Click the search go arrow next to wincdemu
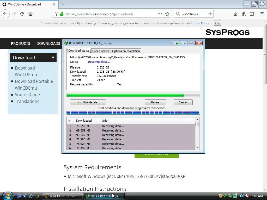The height and width of the screenshot is (200, 267). point(209,14)
